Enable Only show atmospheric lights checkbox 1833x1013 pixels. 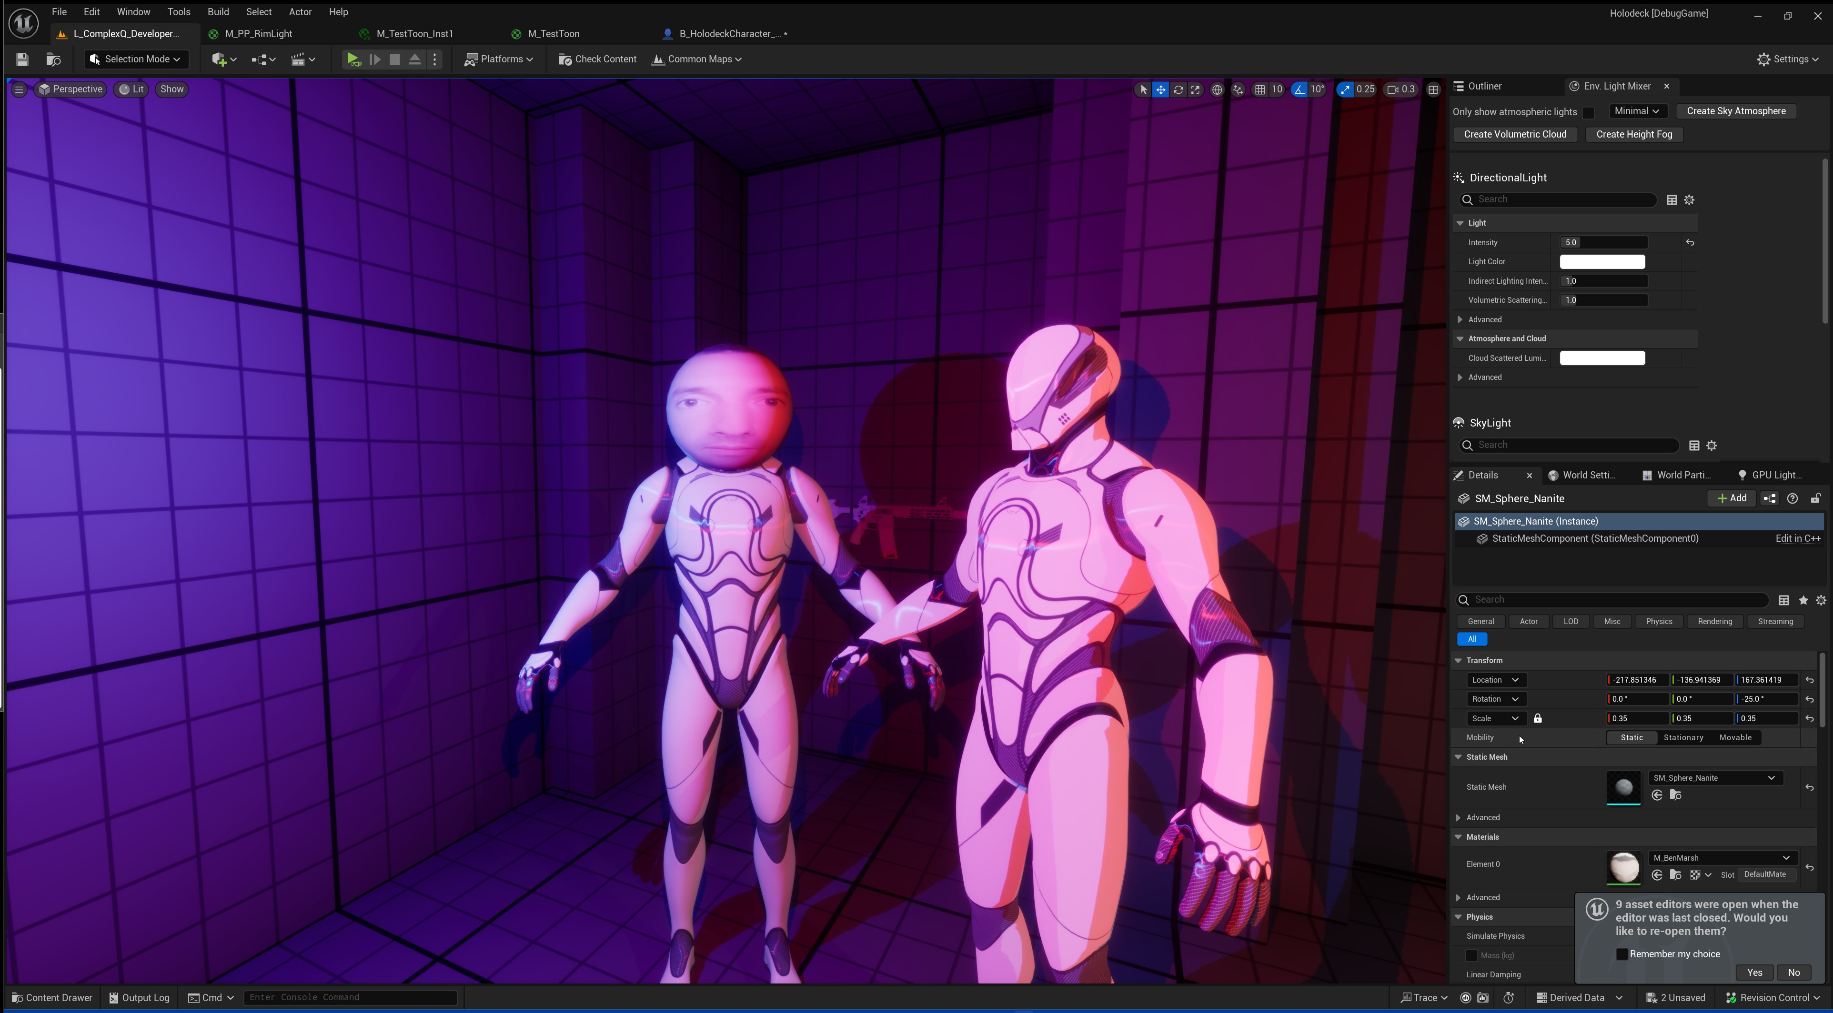[1588, 112]
